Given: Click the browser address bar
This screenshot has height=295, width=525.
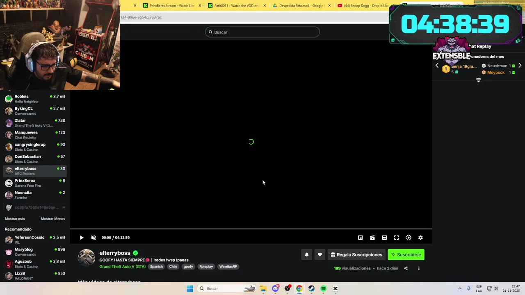Looking at the screenshot, I should point(253,17).
